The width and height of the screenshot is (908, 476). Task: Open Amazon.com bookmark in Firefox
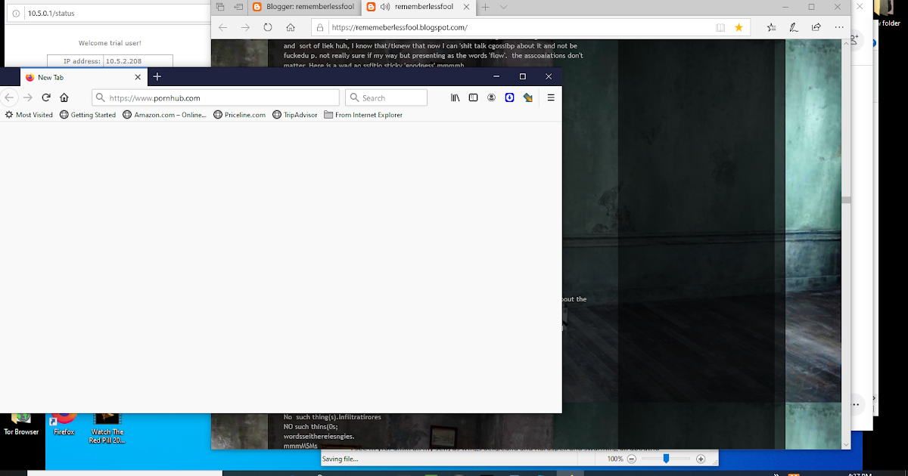click(x=164, y=115)
